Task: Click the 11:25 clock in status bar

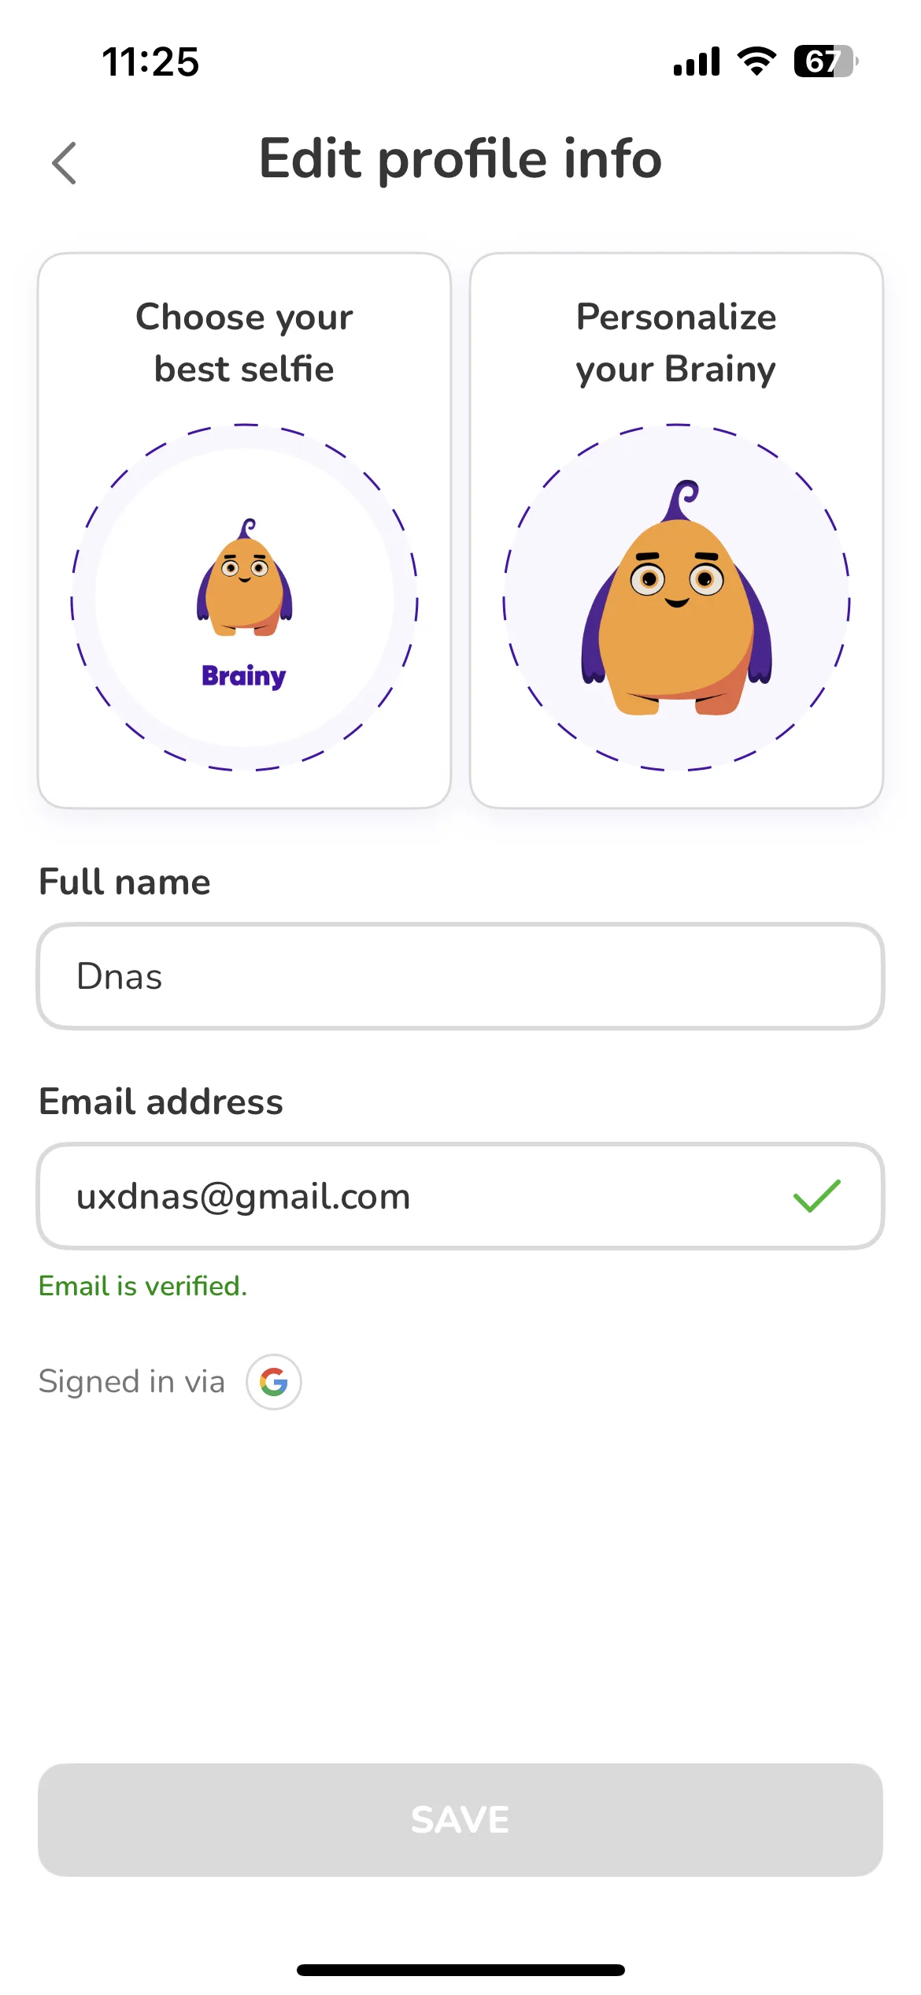Action: click(150, 61)
